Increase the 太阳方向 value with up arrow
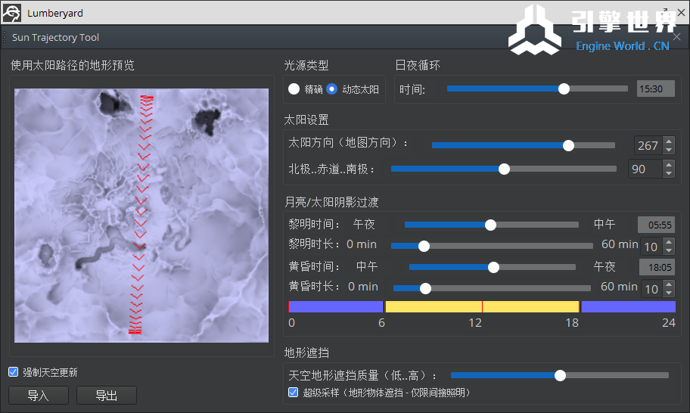The width and height of the screenshot is (690, 413). (x=668, y=141)
